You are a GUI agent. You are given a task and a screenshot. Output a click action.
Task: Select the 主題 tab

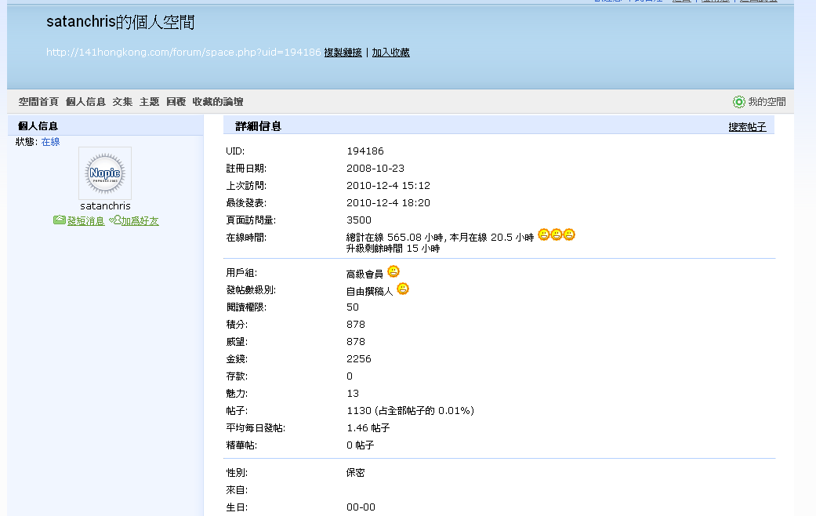click(149, 102)
